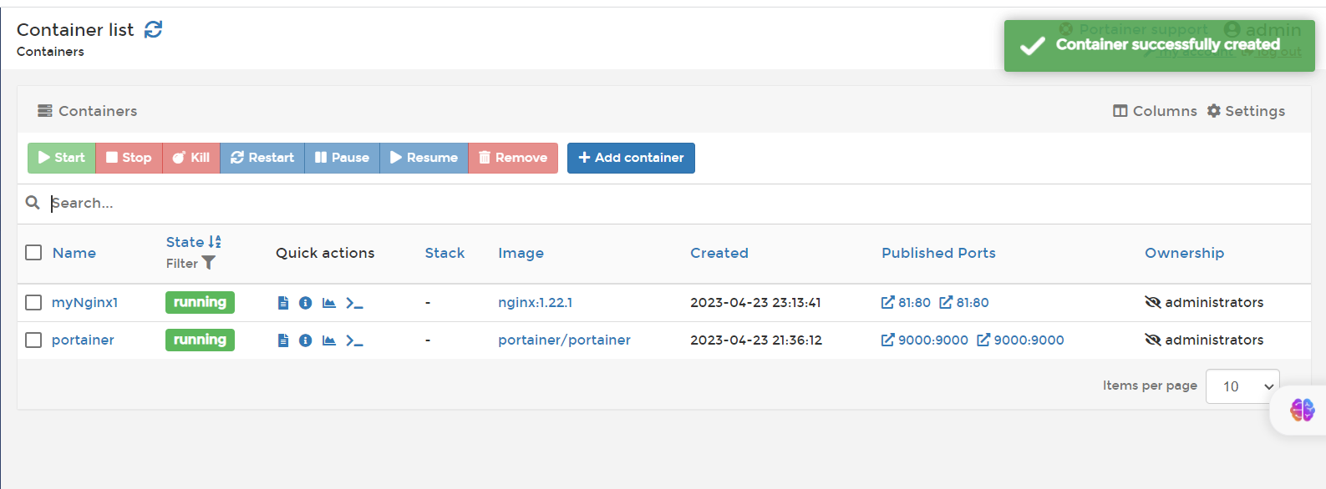View stats chart icon for portainer container
Screen dimensions: 1326x489
point(329,340)
